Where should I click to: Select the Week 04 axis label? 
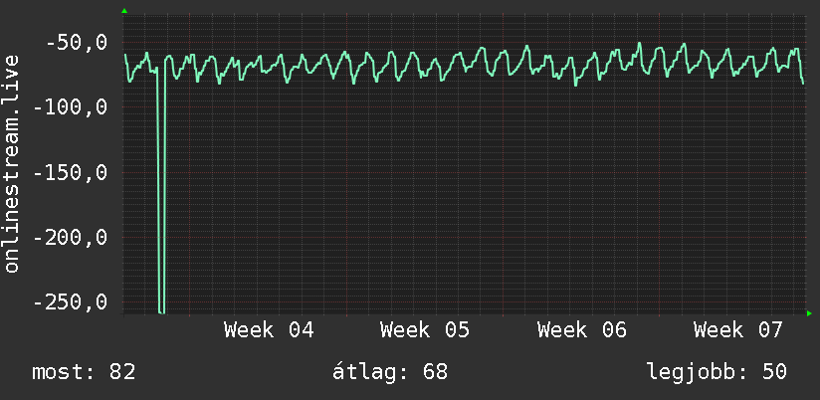pos(269,330)
